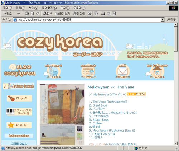The height and width of the screenshot is (151, 179).
Task: Click the Forward arrow toolbar button
Action: (x=19, y=14)
